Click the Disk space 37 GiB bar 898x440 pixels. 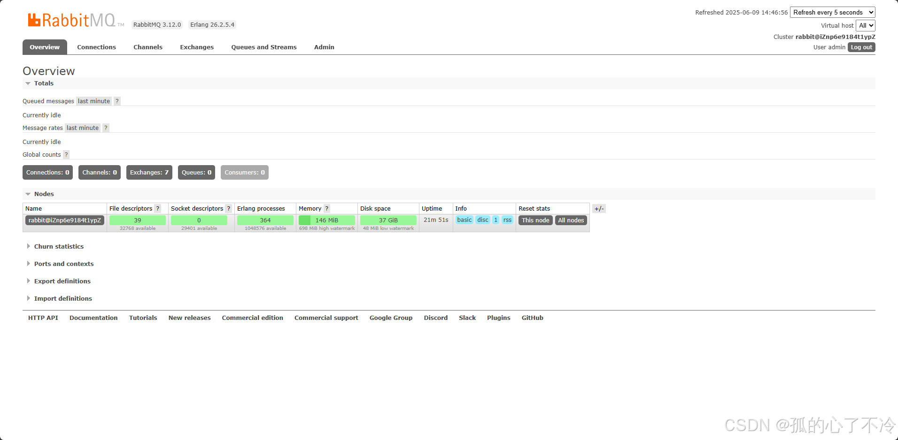click(388, 220)
